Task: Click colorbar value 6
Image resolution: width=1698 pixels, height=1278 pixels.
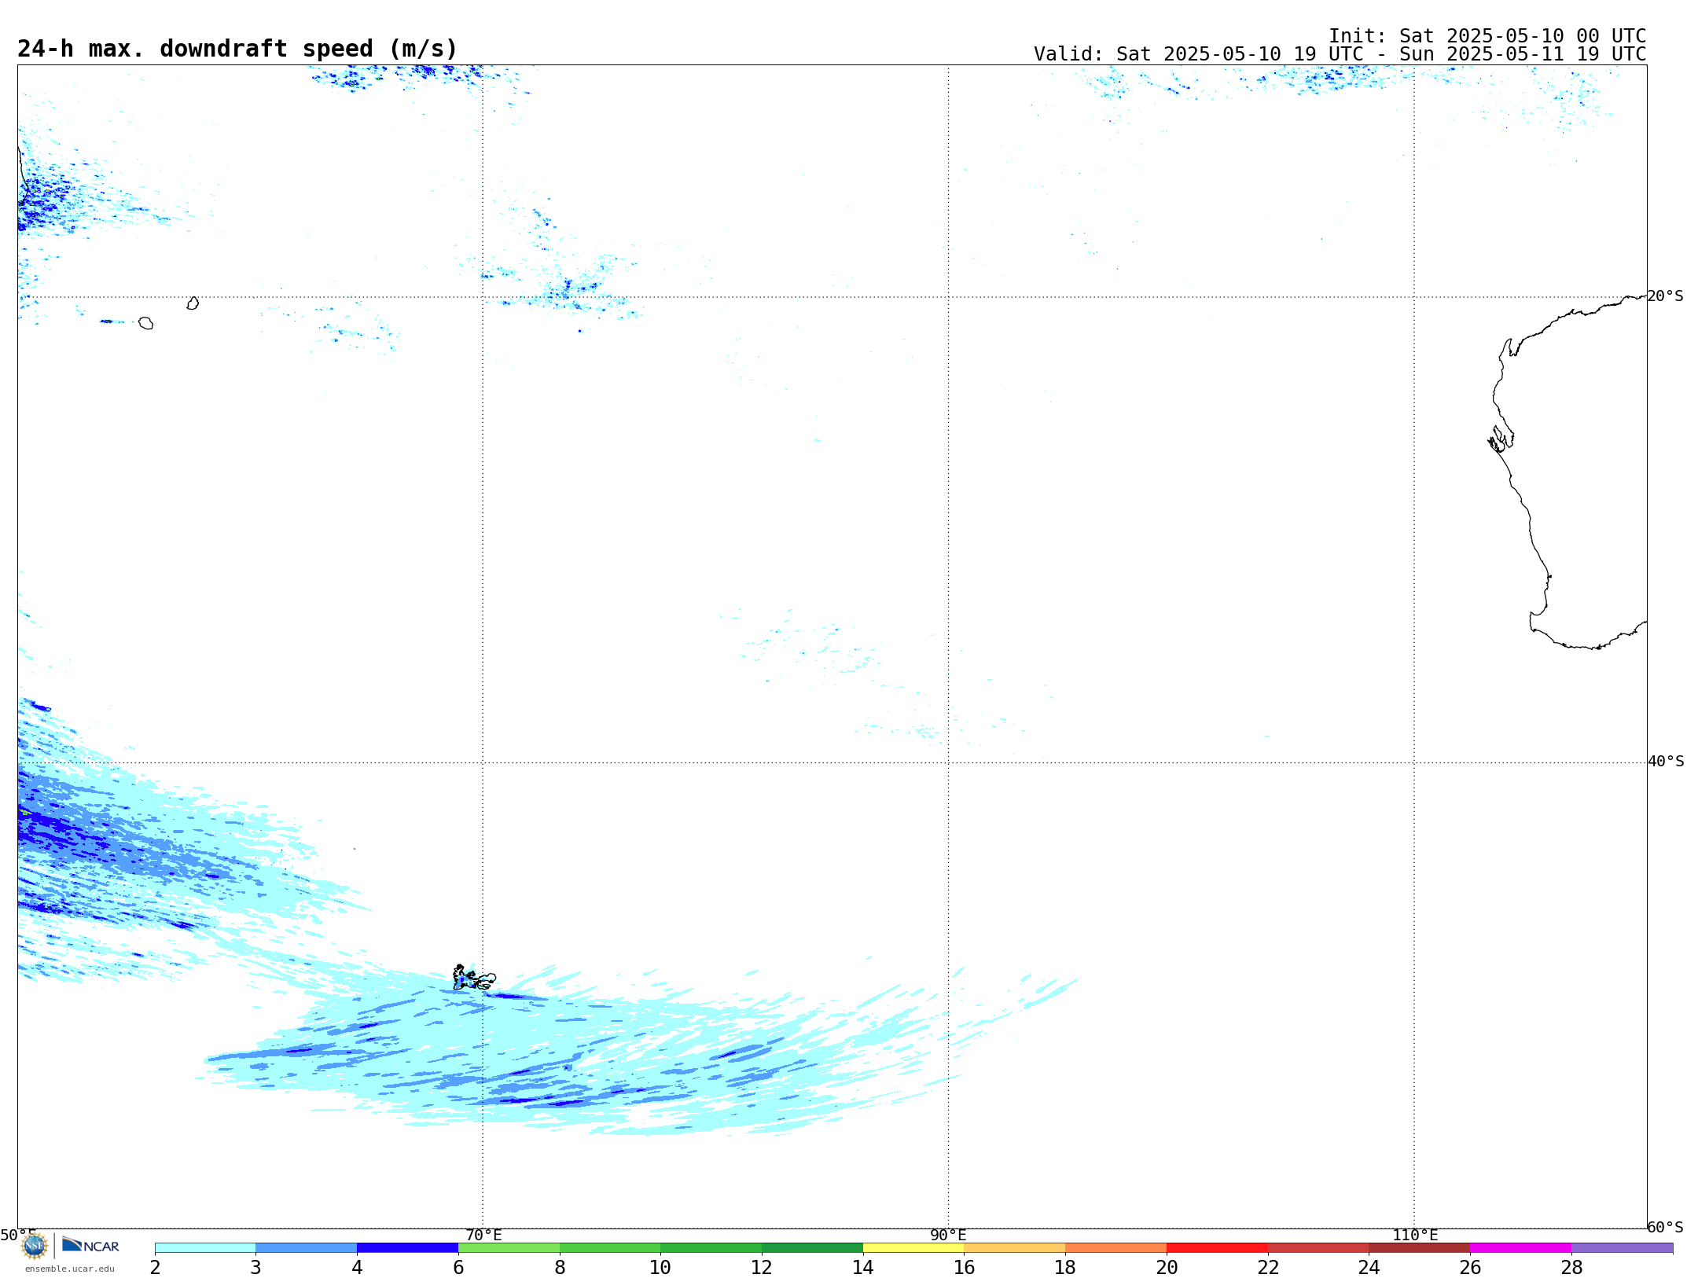Action: [x=458, y=1267]
